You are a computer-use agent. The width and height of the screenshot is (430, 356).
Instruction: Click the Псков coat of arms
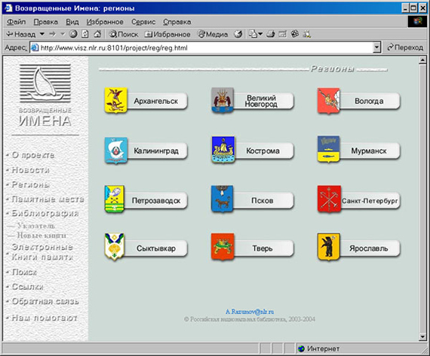click(222, 199)
